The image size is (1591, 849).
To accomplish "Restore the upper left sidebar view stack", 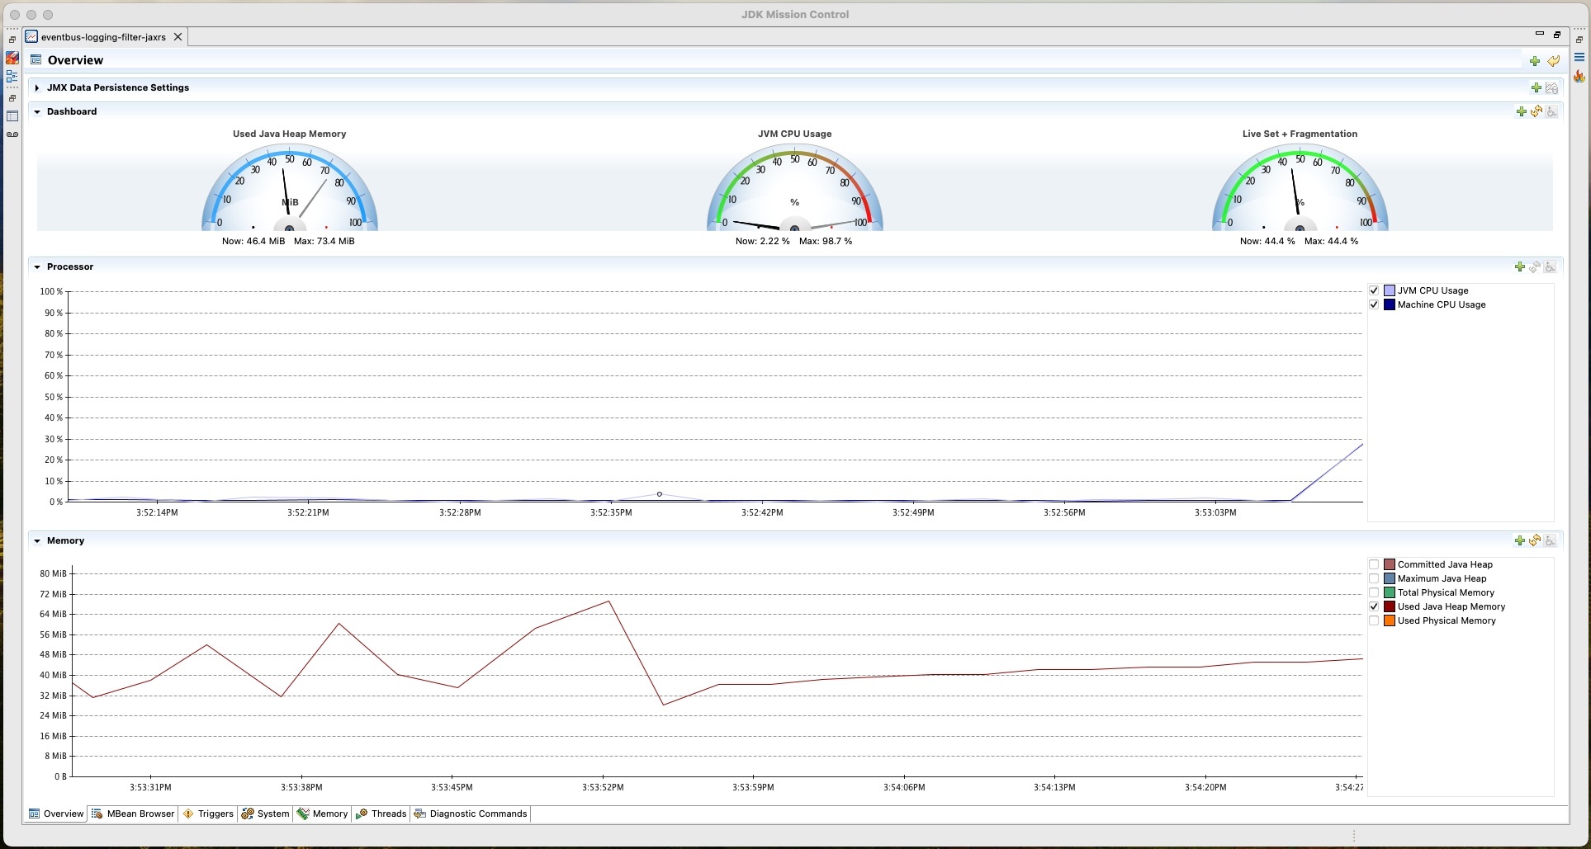I will [12, 39].
